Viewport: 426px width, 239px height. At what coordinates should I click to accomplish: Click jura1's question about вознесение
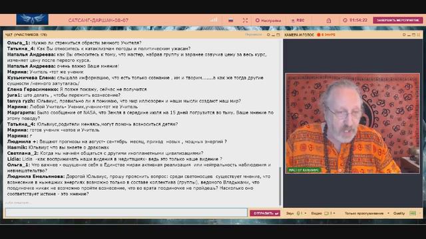[x=64, y=95]
